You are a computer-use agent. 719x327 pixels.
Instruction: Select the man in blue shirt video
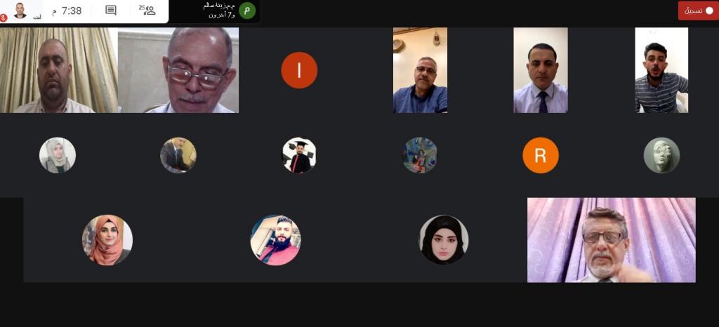pos(420,70)
